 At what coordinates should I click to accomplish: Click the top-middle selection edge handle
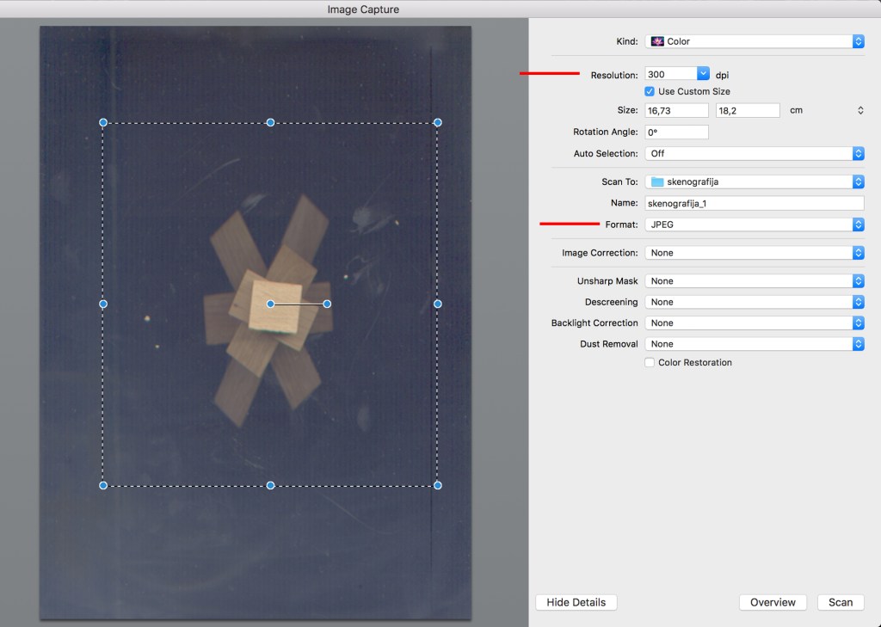coord(270,123)
